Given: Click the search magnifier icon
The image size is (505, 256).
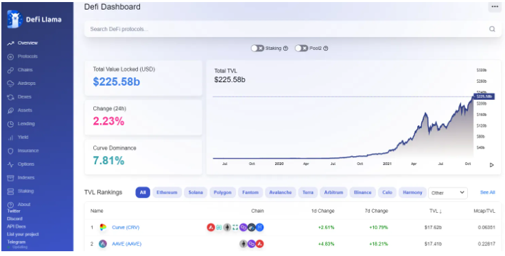Looking at the screenshot, I should (492, 29).
